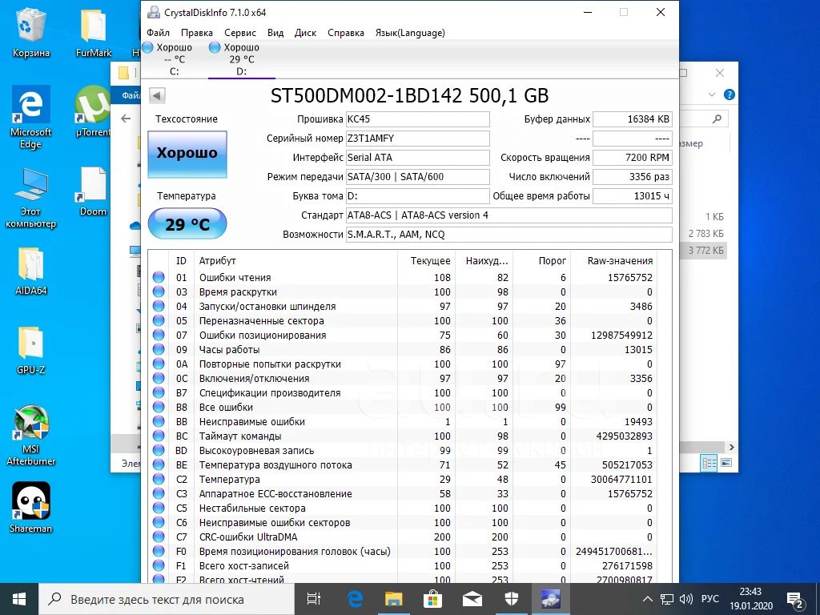Viewport: 820px width, 615px height.
Task: Click the Буфер данных value 16384 KB
Action: point(632,119)
